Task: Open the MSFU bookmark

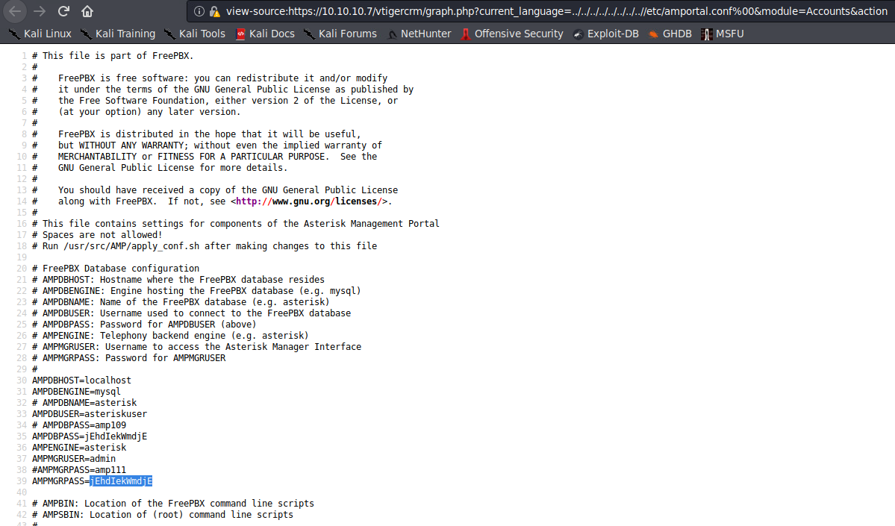Action: coord(723,34)
